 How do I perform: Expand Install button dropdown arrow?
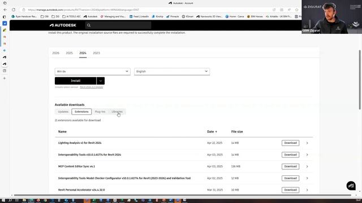(x=101, y=81)
